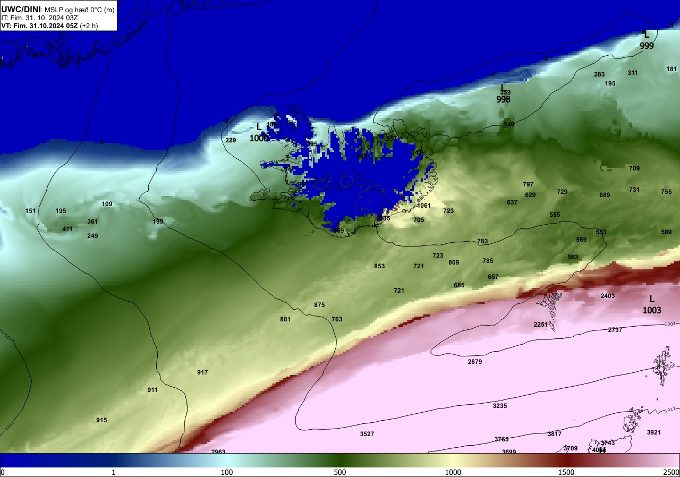This screenshot has width=680, height=477.
Task: Click the height value 709
Action: [x=634, y=168]
